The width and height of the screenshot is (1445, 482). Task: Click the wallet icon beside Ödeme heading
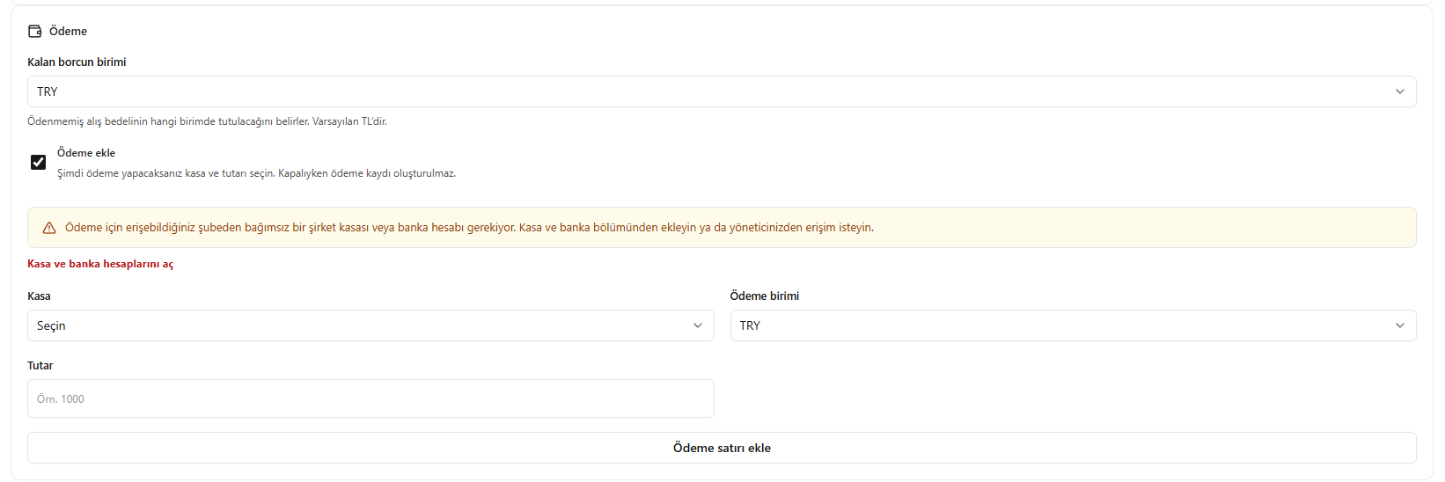coord(34,31)
